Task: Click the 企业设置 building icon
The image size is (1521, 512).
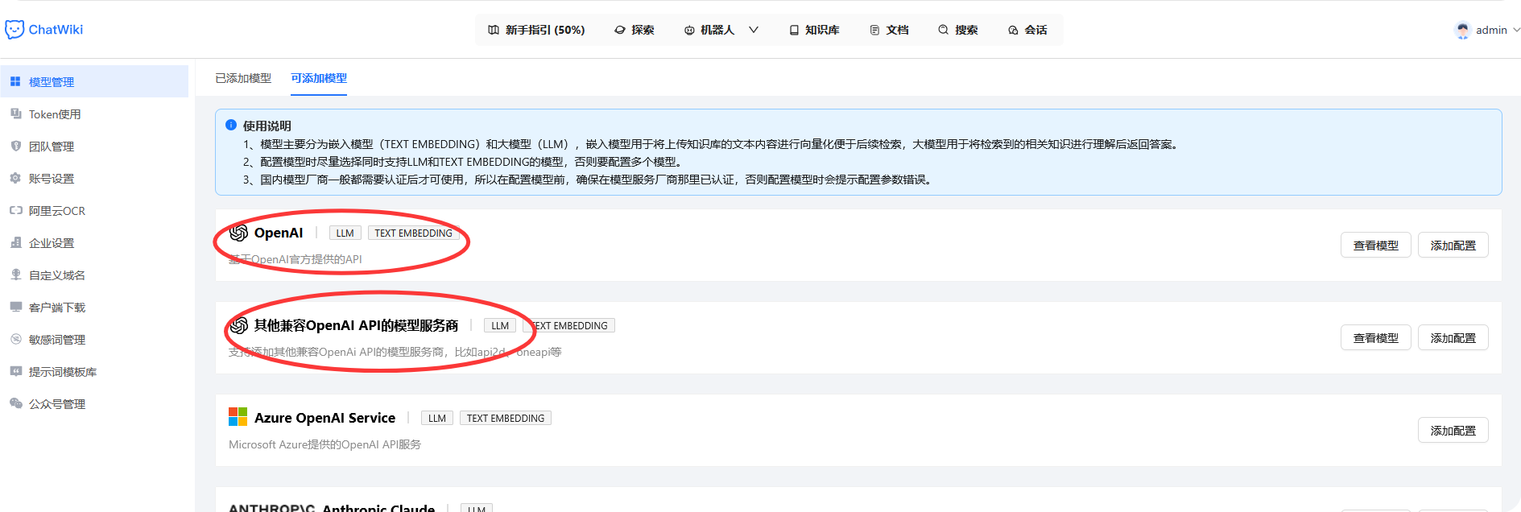Action: click(x=15, y=242)
